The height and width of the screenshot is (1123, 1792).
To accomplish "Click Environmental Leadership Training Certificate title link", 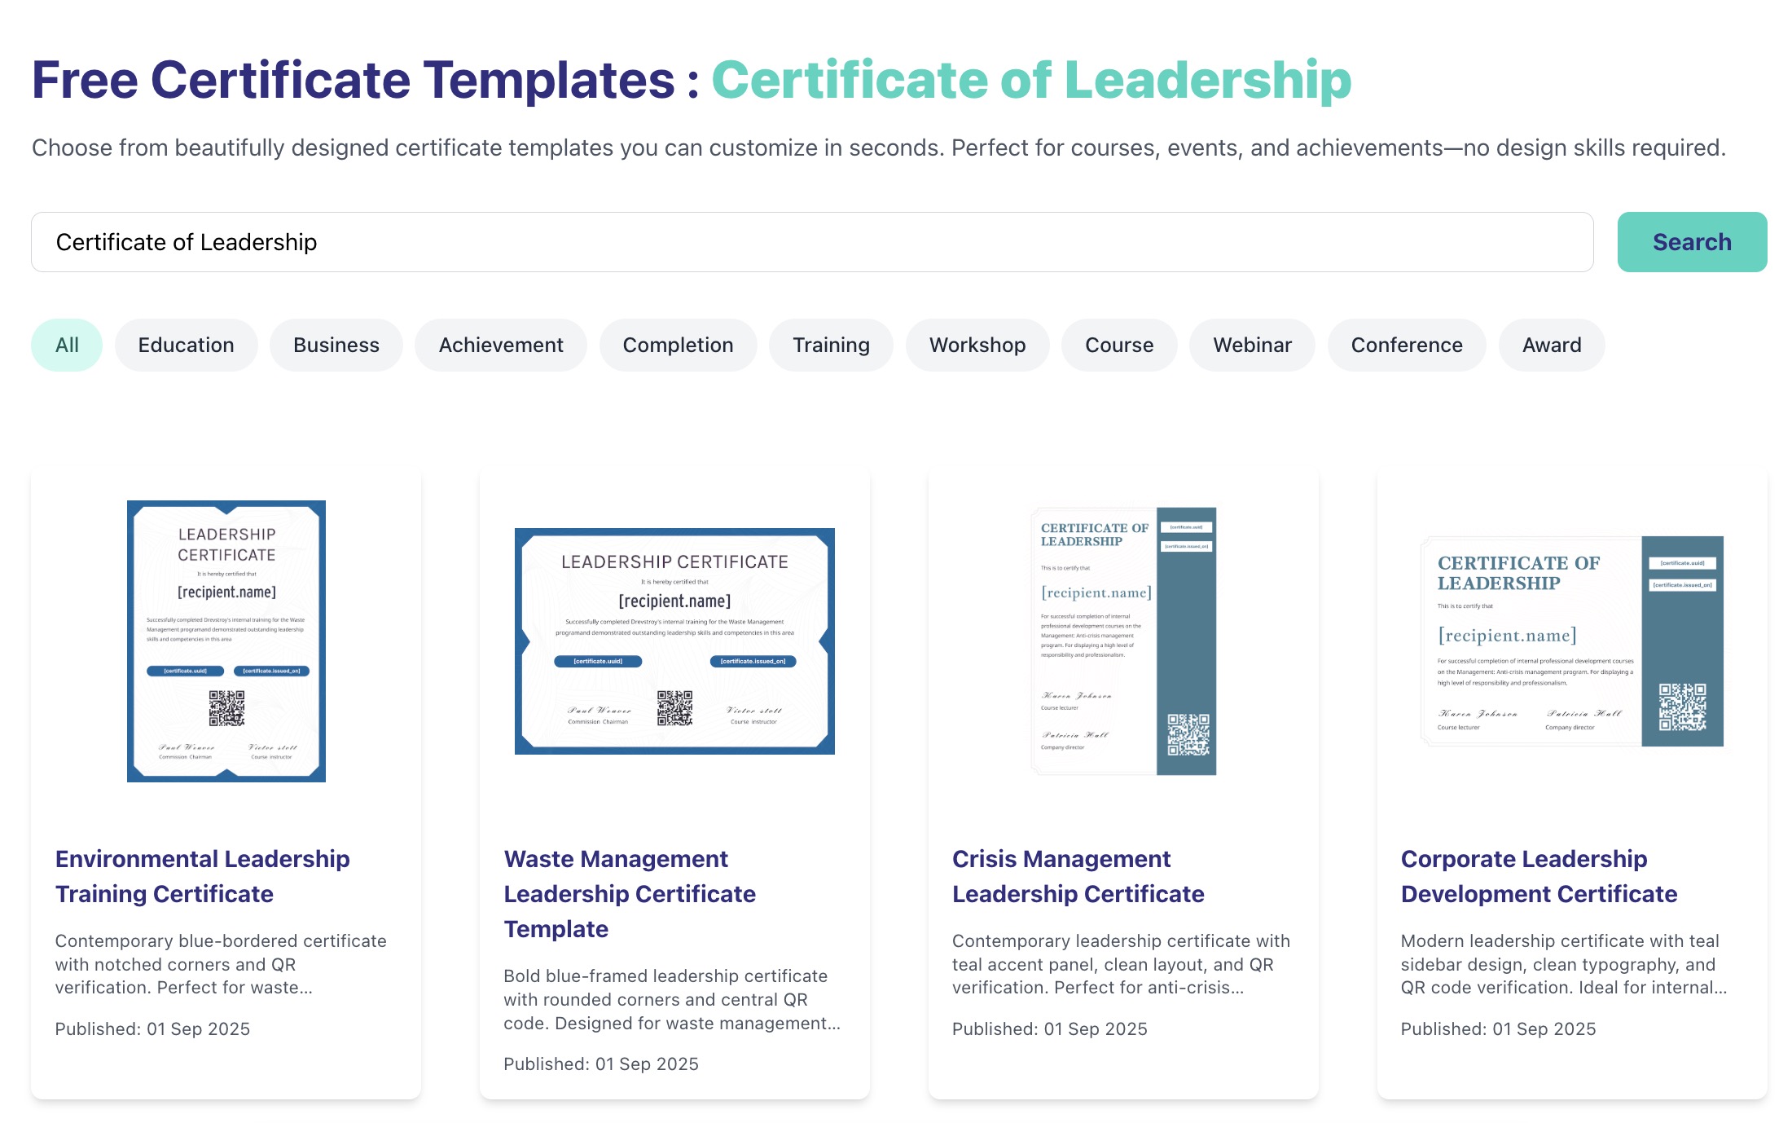I will [x=202, y=876].
